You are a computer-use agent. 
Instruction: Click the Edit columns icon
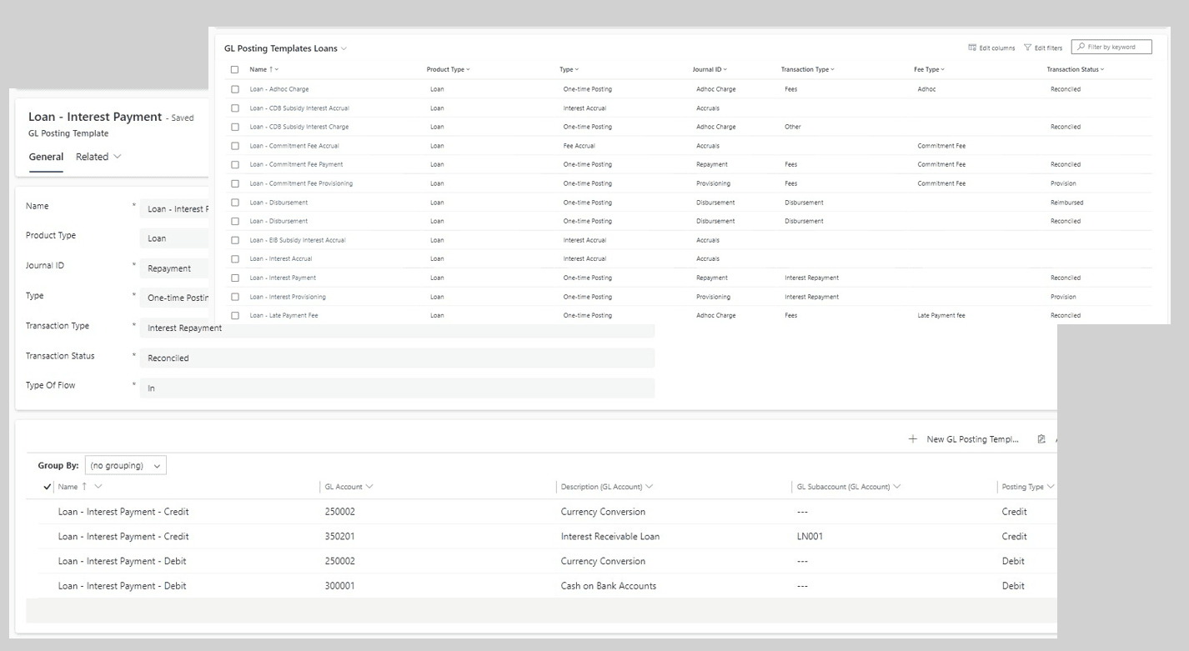coord(972,48)
